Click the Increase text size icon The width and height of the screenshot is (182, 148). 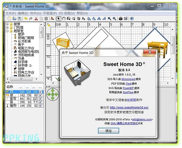(x=89, y=18)
